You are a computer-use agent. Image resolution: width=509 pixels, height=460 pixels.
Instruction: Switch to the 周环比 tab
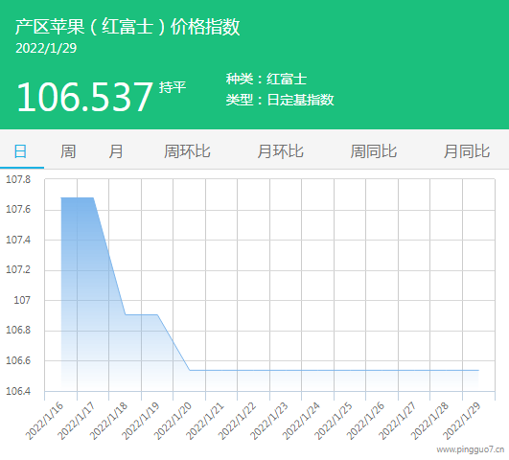click(187, 151)
